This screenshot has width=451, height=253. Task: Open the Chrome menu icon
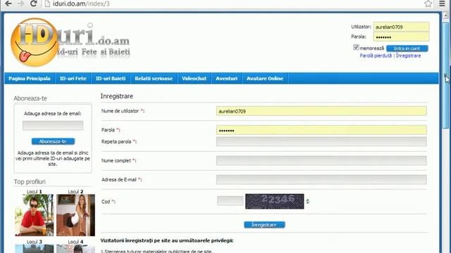tap(442, 4)
